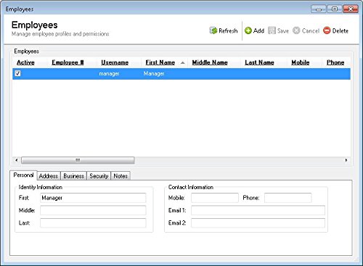The image size is (363, 266).
Task: Sort by the Mobile column header
Action: pyautogui.click(x=301, y=62)
